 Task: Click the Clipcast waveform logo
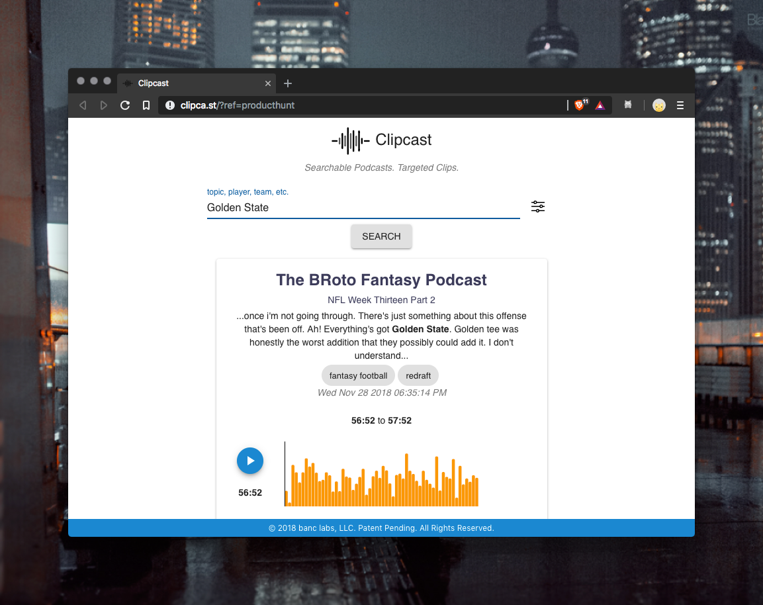pos(350,141)
